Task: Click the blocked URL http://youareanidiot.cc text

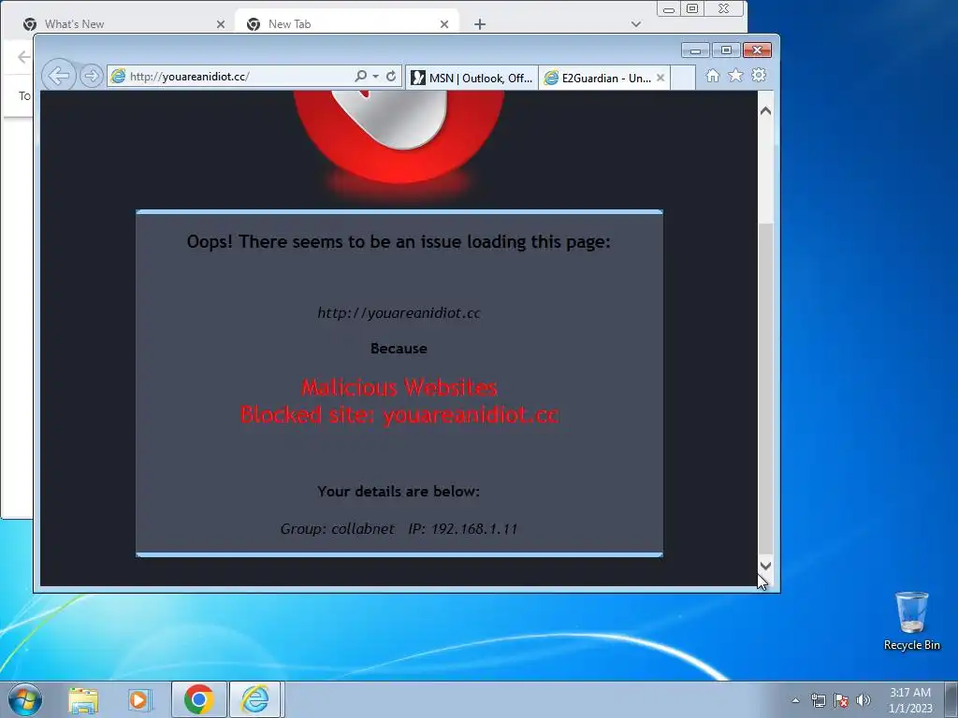Action: (x=399, y=312)
